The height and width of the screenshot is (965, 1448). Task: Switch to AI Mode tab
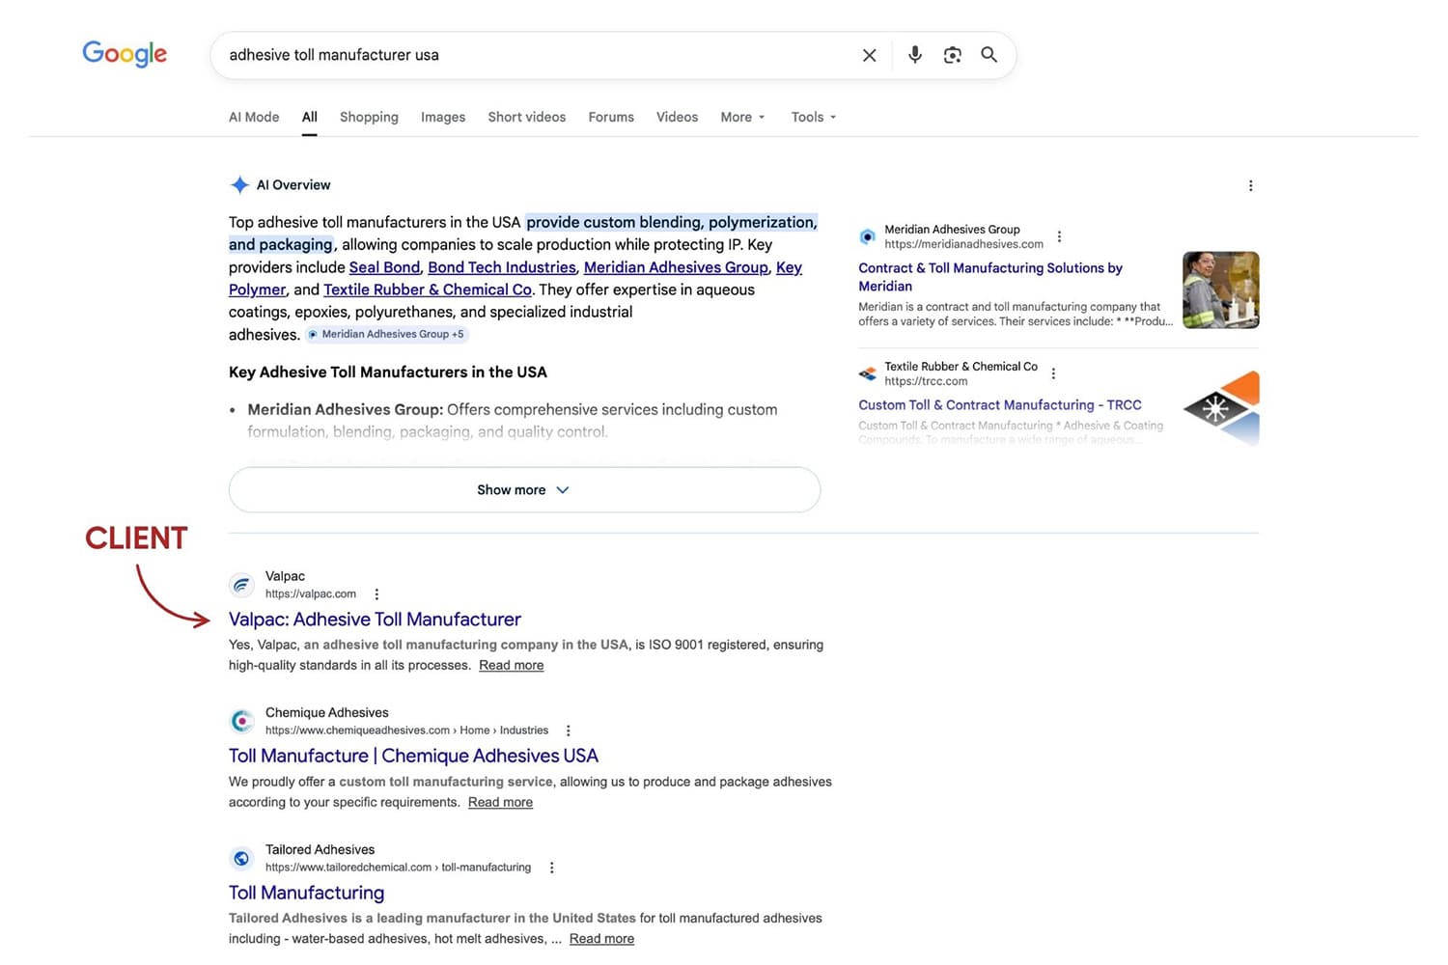pyautogui.click(x=254, y=117)
